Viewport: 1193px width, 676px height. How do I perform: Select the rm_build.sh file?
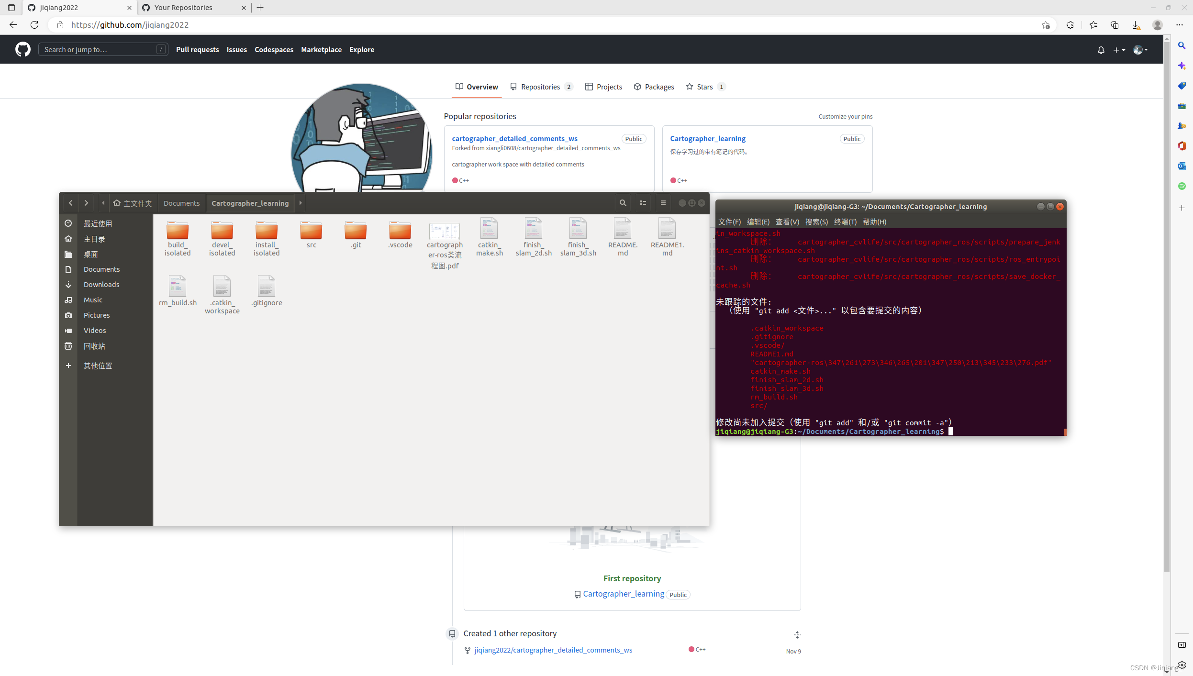coord(178,290)
